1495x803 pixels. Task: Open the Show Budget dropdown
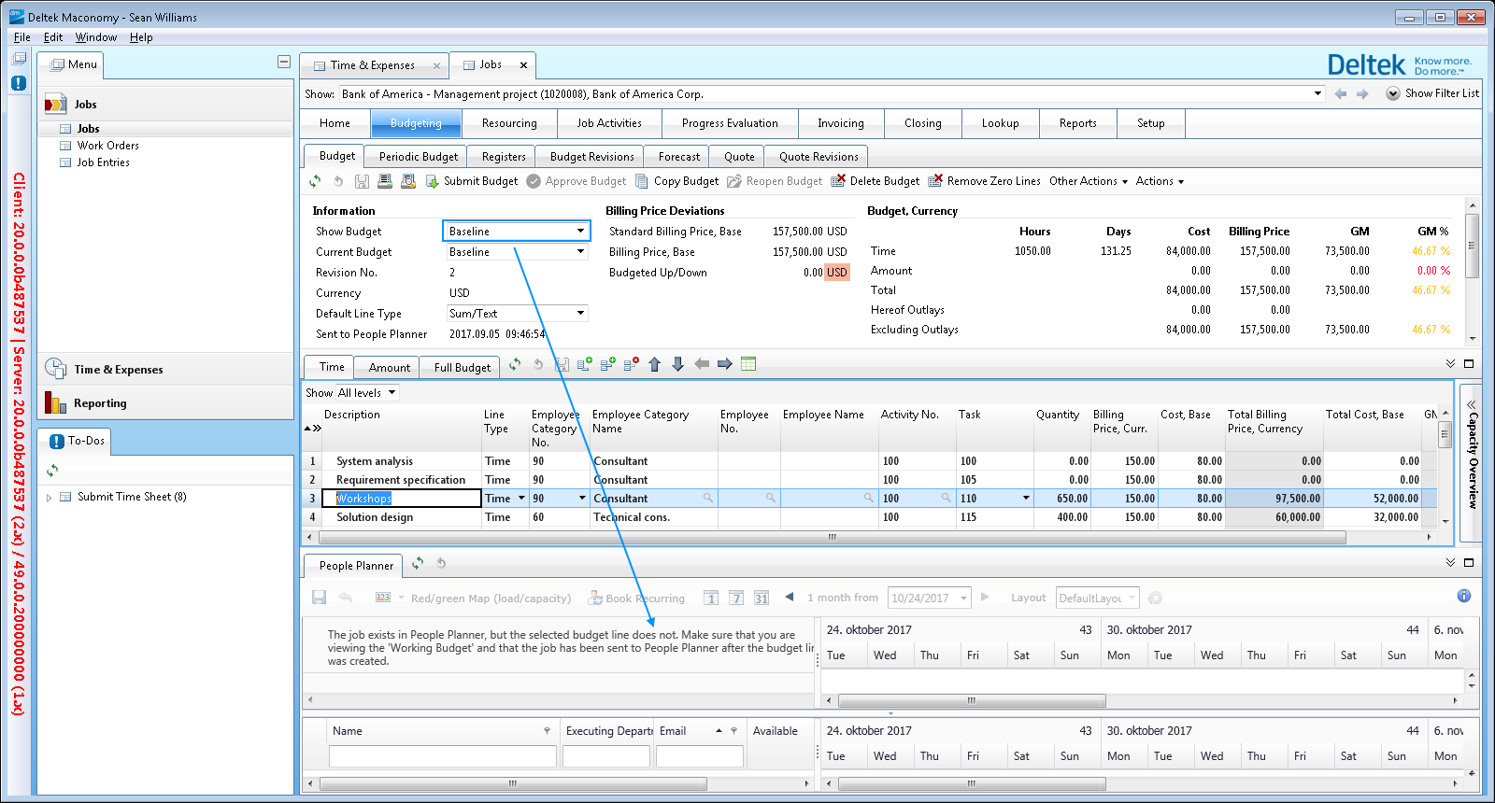click(x=580, y=231)
